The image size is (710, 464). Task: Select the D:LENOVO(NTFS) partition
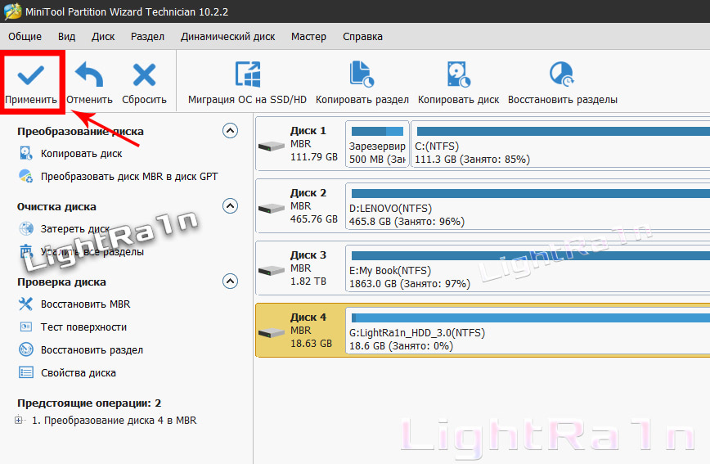click(528, 206)
